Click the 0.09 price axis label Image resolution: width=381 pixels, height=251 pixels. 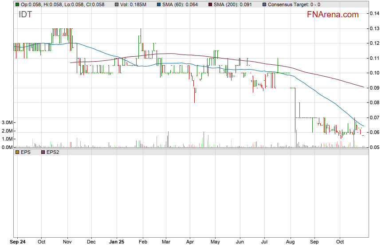pyautogui.click(x=373, y=88)
